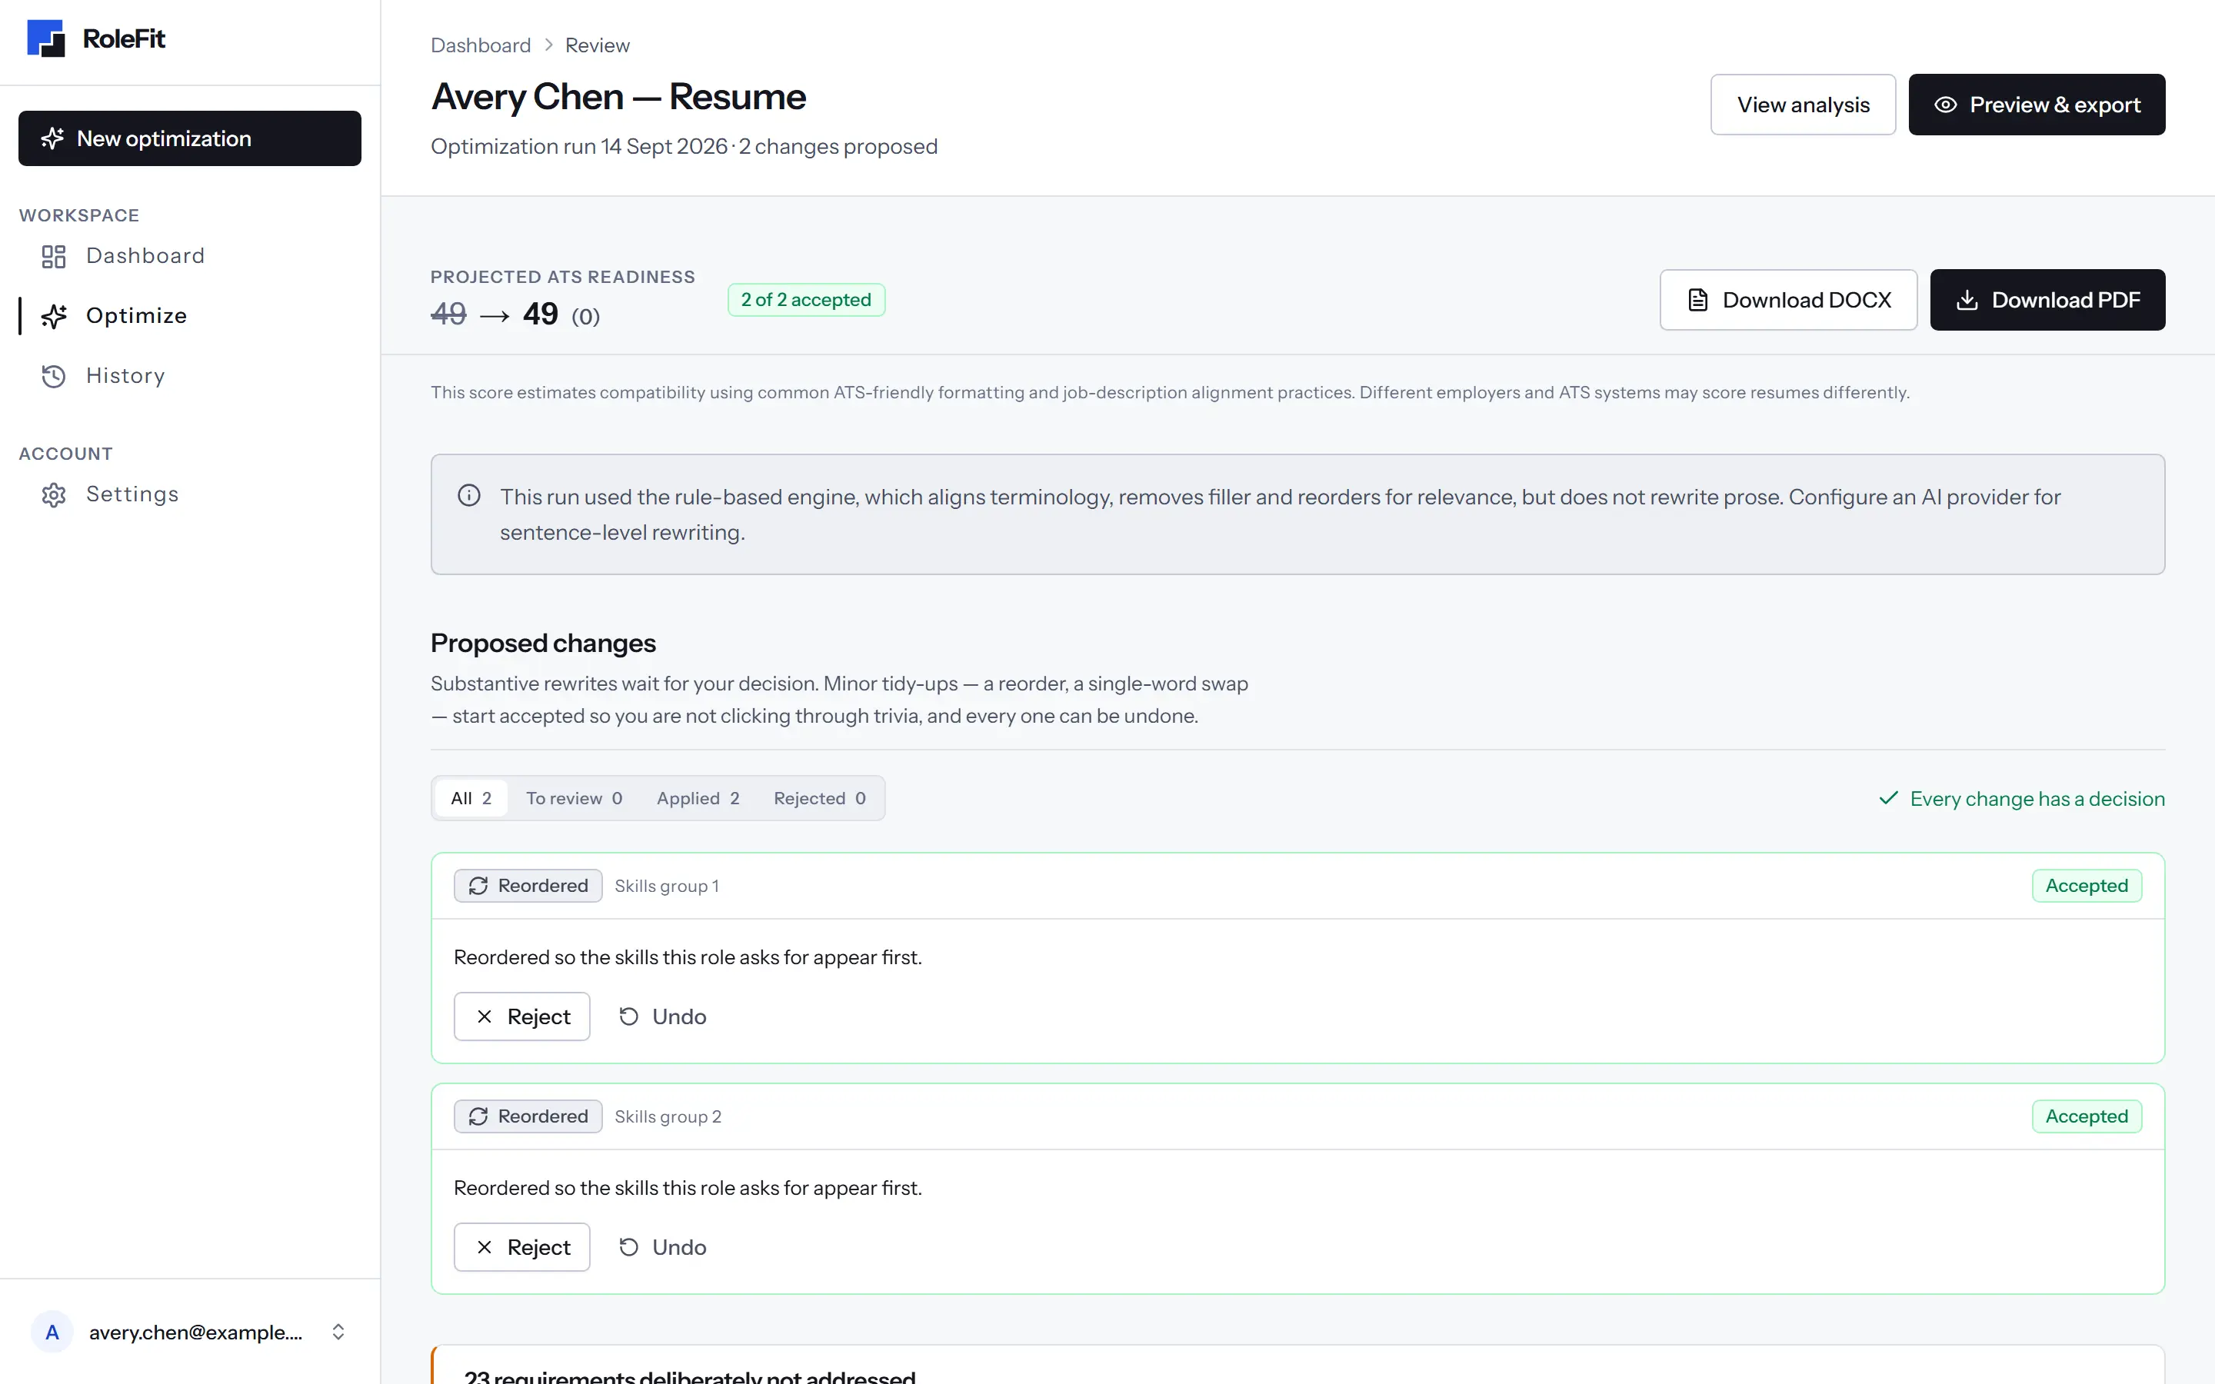Start a New optimization
2215x1384 pixels.
[189, 138]
